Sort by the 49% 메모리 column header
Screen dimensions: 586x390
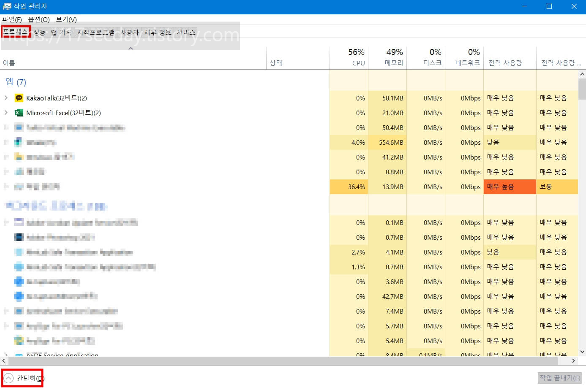387,57
